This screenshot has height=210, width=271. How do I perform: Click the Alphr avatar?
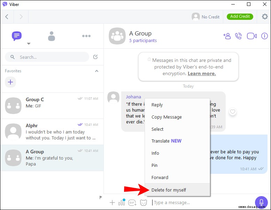click(13, 132)
